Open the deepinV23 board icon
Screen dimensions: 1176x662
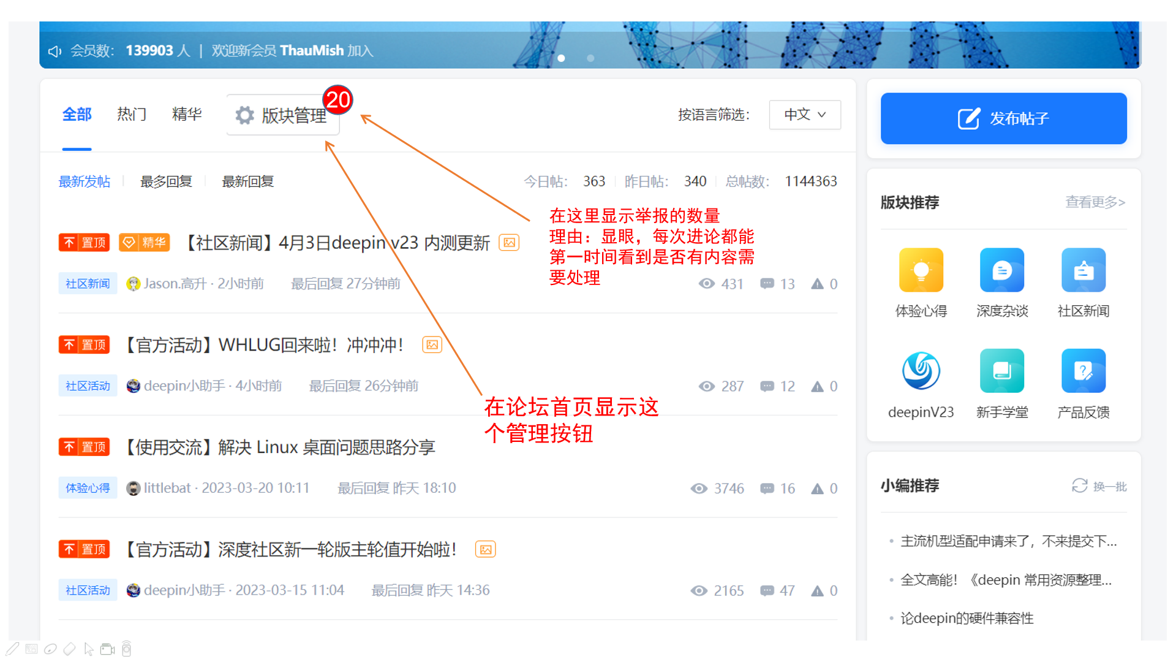coord(921,371)
